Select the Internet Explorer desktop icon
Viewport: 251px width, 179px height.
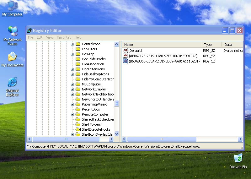click(12, 87)
